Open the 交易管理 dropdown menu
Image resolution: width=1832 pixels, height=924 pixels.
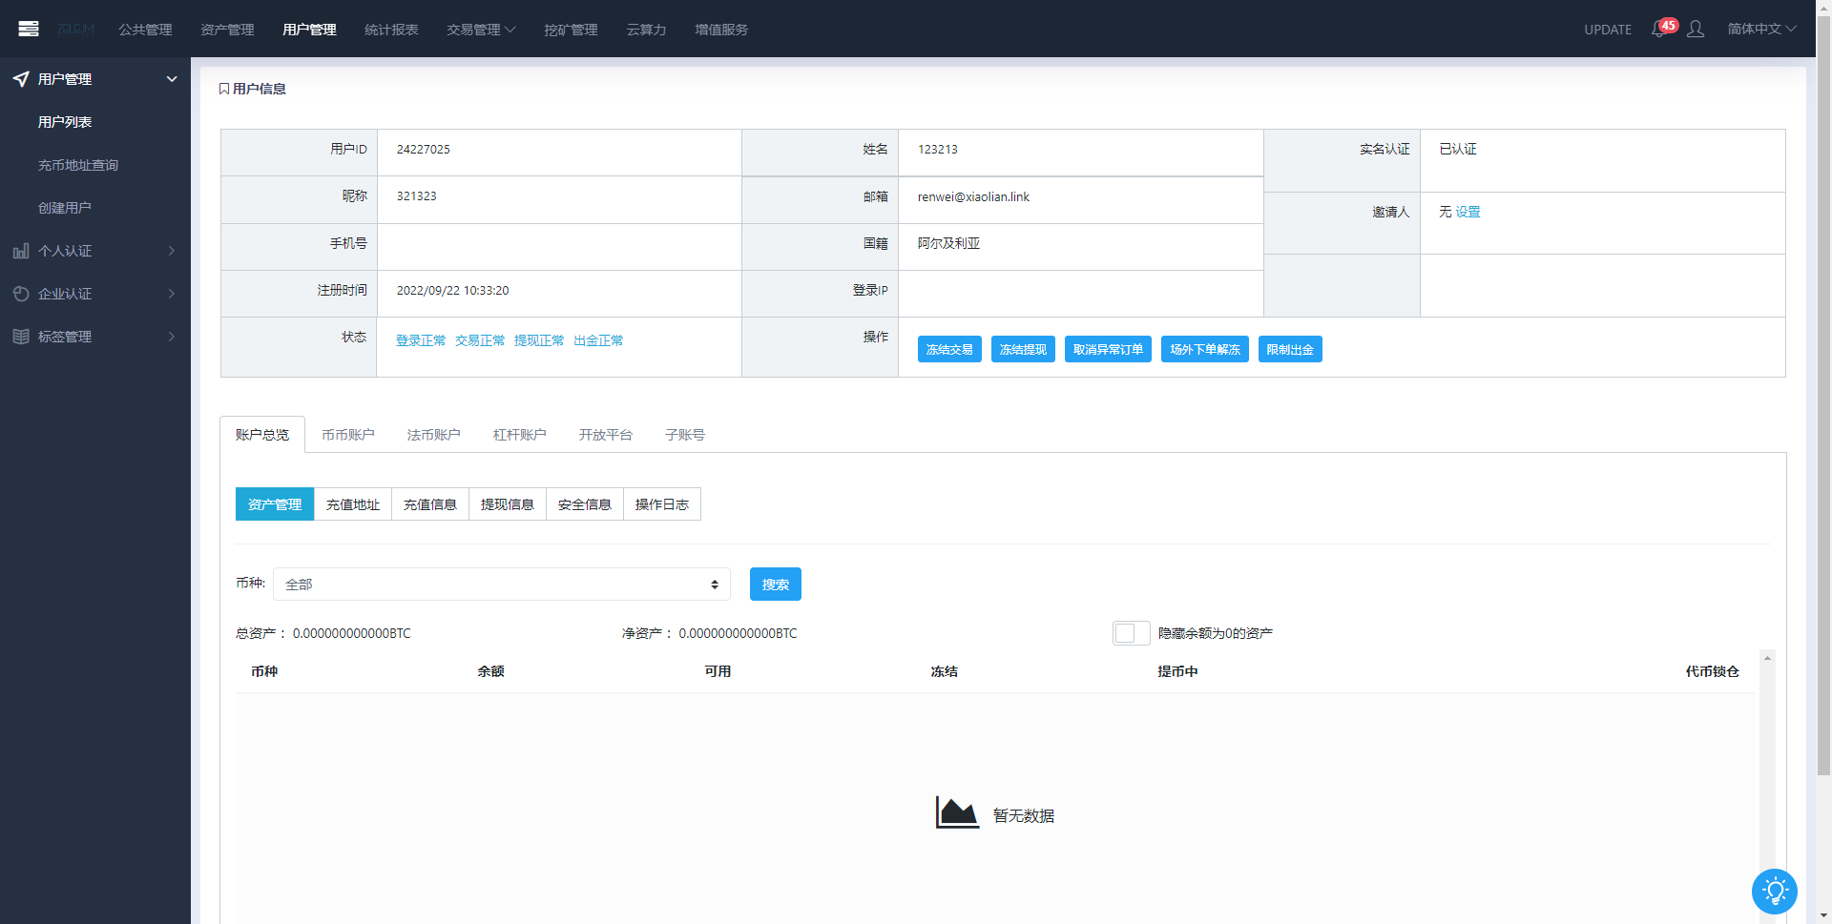481,30
